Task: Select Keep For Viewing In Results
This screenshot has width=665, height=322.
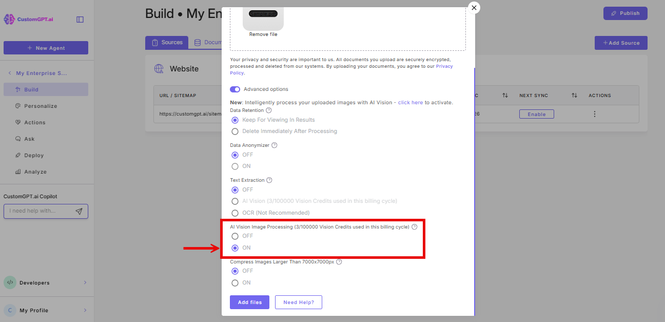Action: coord(235,120)
